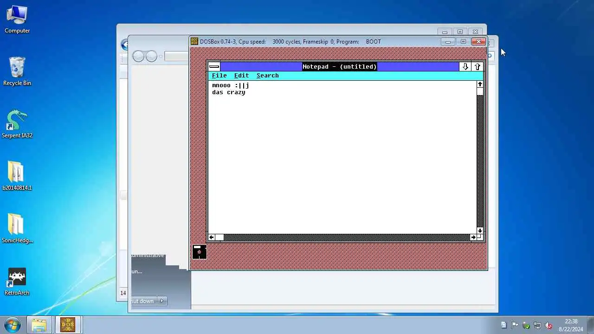Click the Shut down button in background Start menu
The image size is (594, 334).
[x=143, y=301]
